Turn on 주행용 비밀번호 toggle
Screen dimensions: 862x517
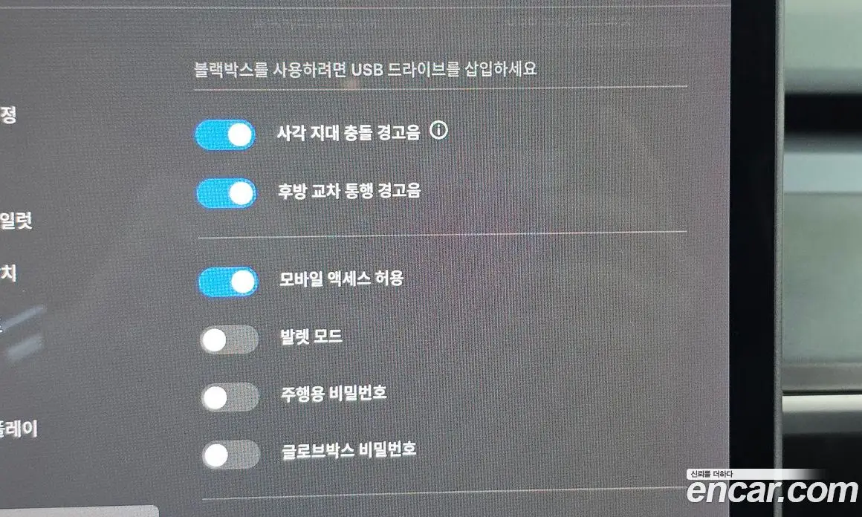coord(230,397)
